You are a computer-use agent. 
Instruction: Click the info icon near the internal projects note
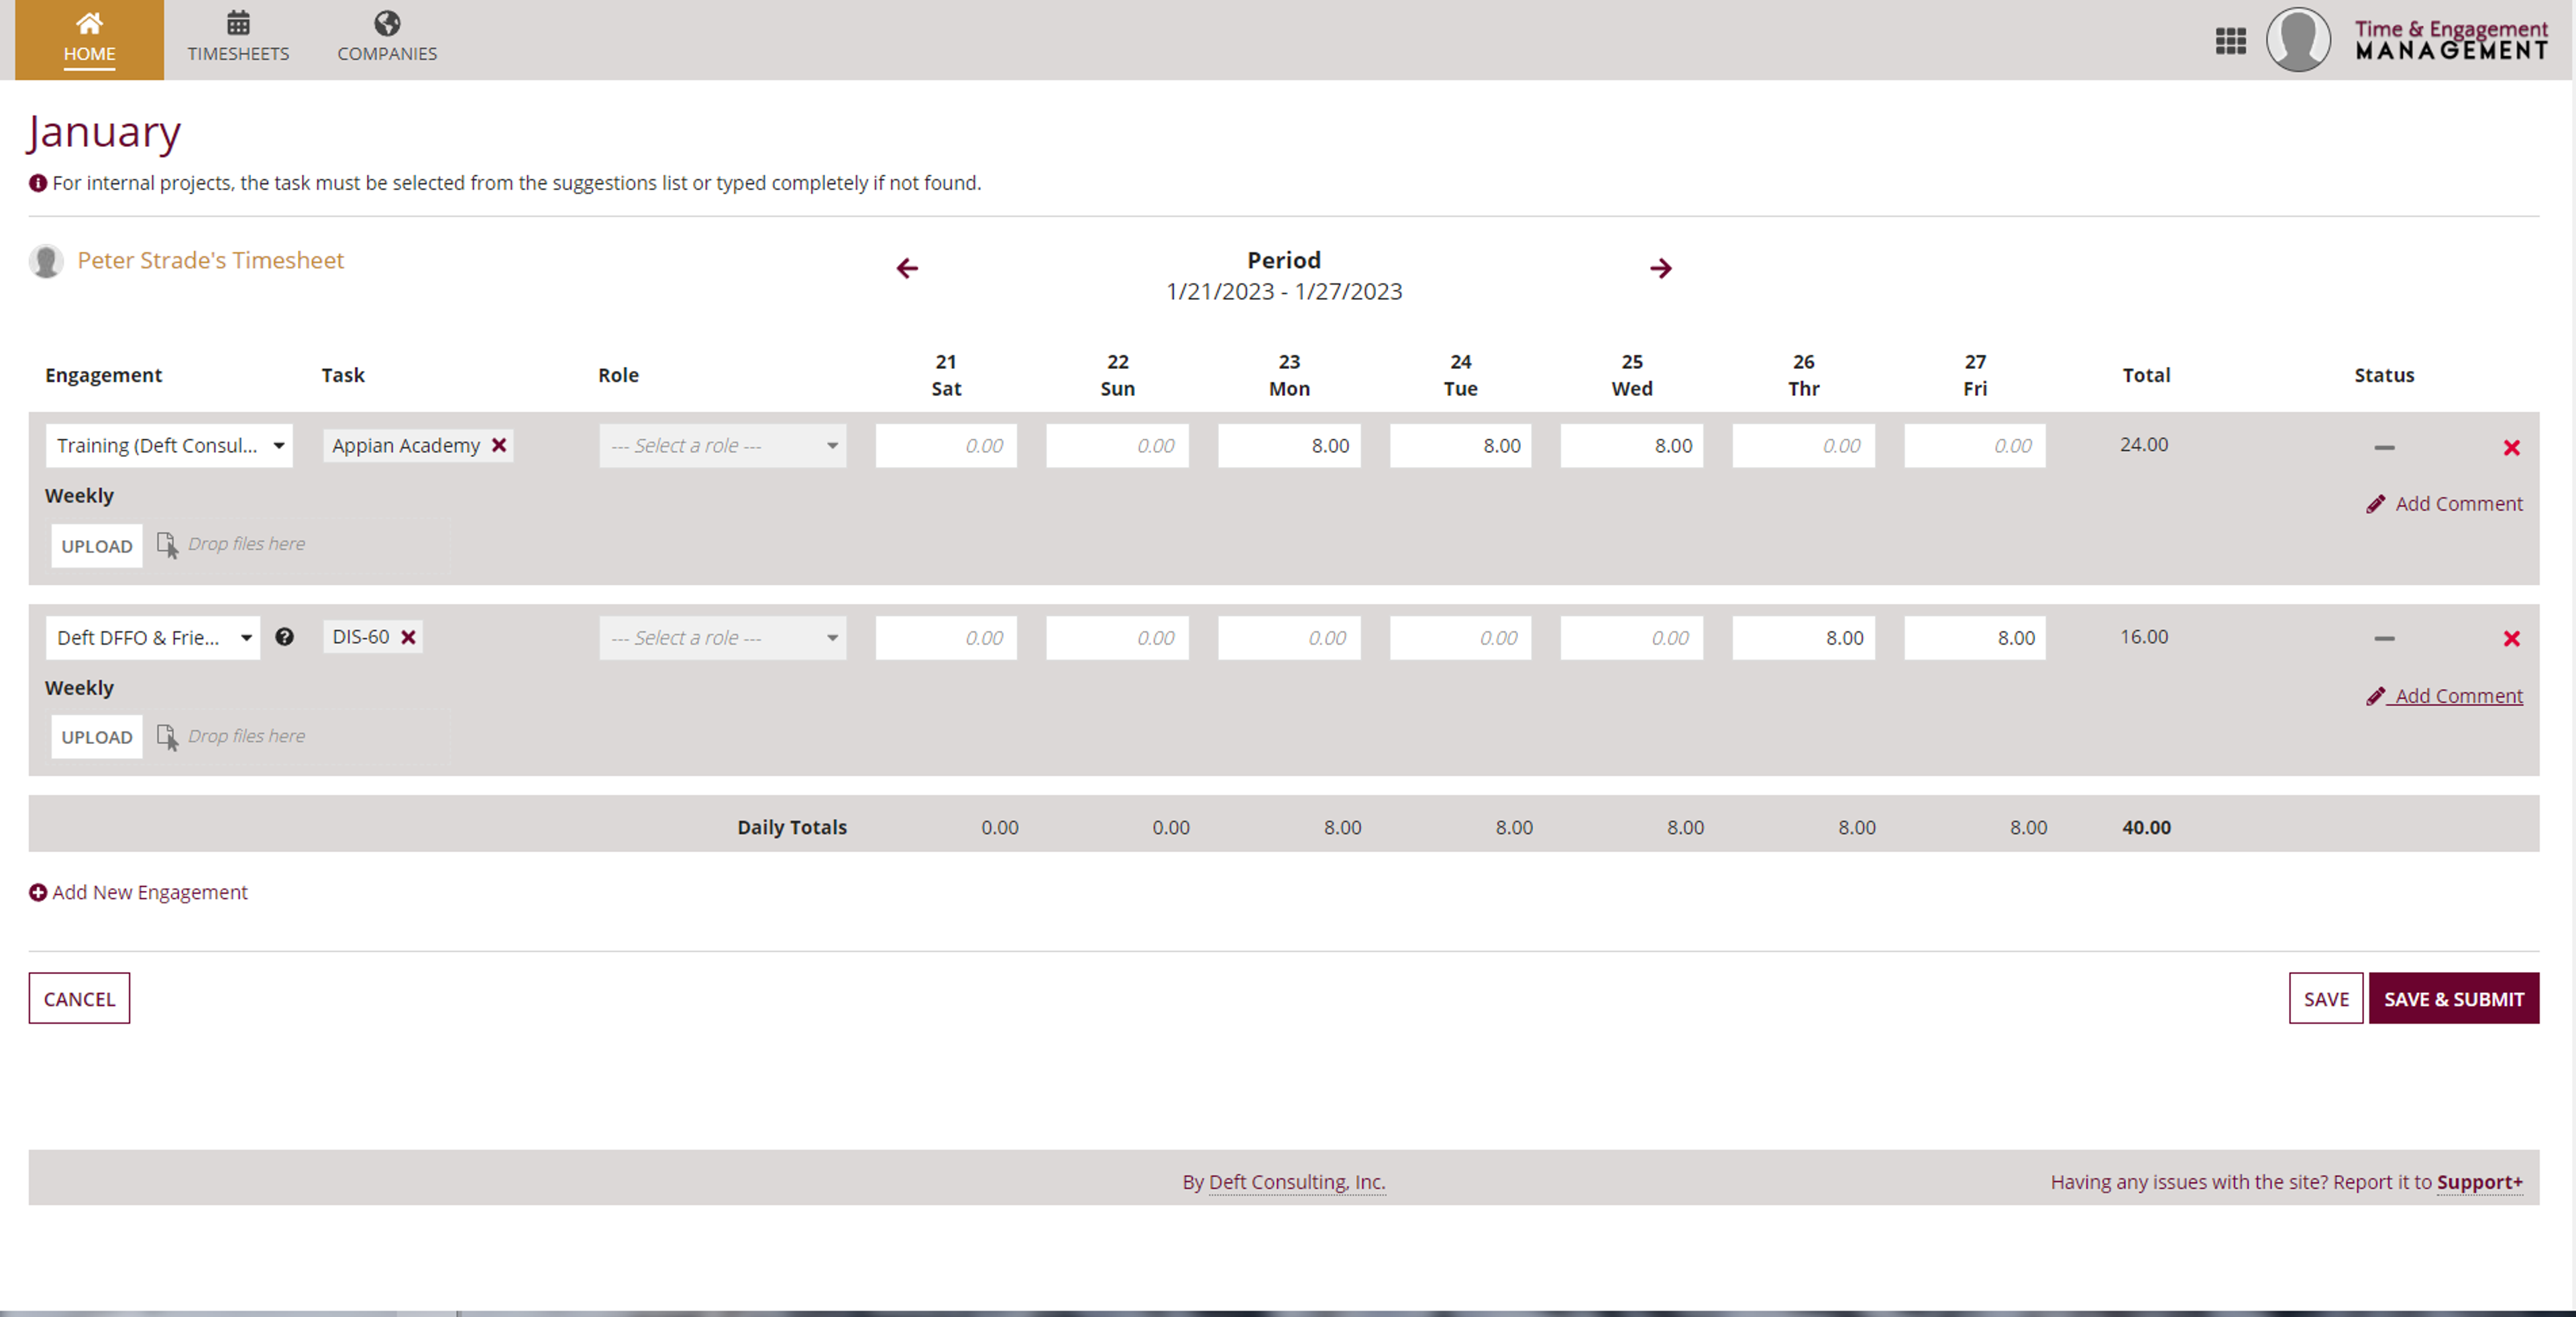click(38, 183)
